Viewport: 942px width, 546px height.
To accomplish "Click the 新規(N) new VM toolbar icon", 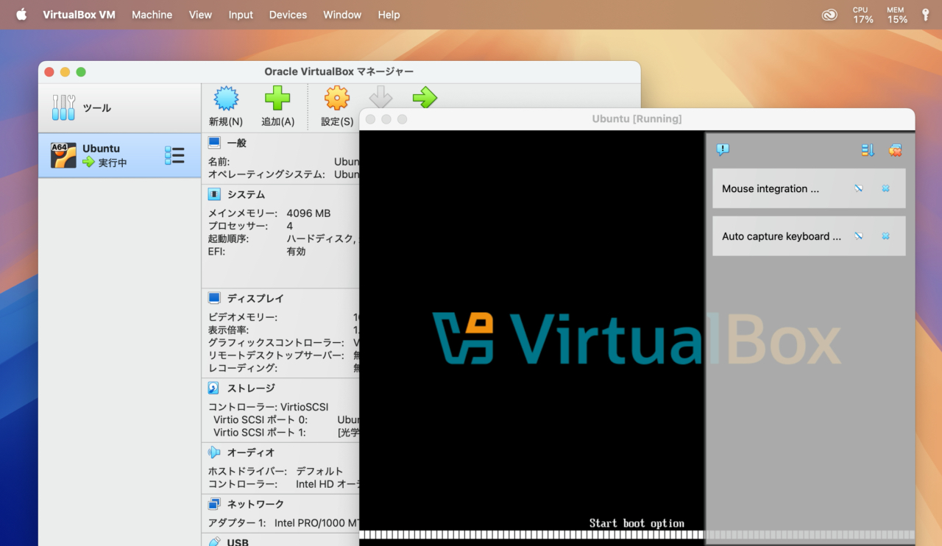I will click(226, 106).
